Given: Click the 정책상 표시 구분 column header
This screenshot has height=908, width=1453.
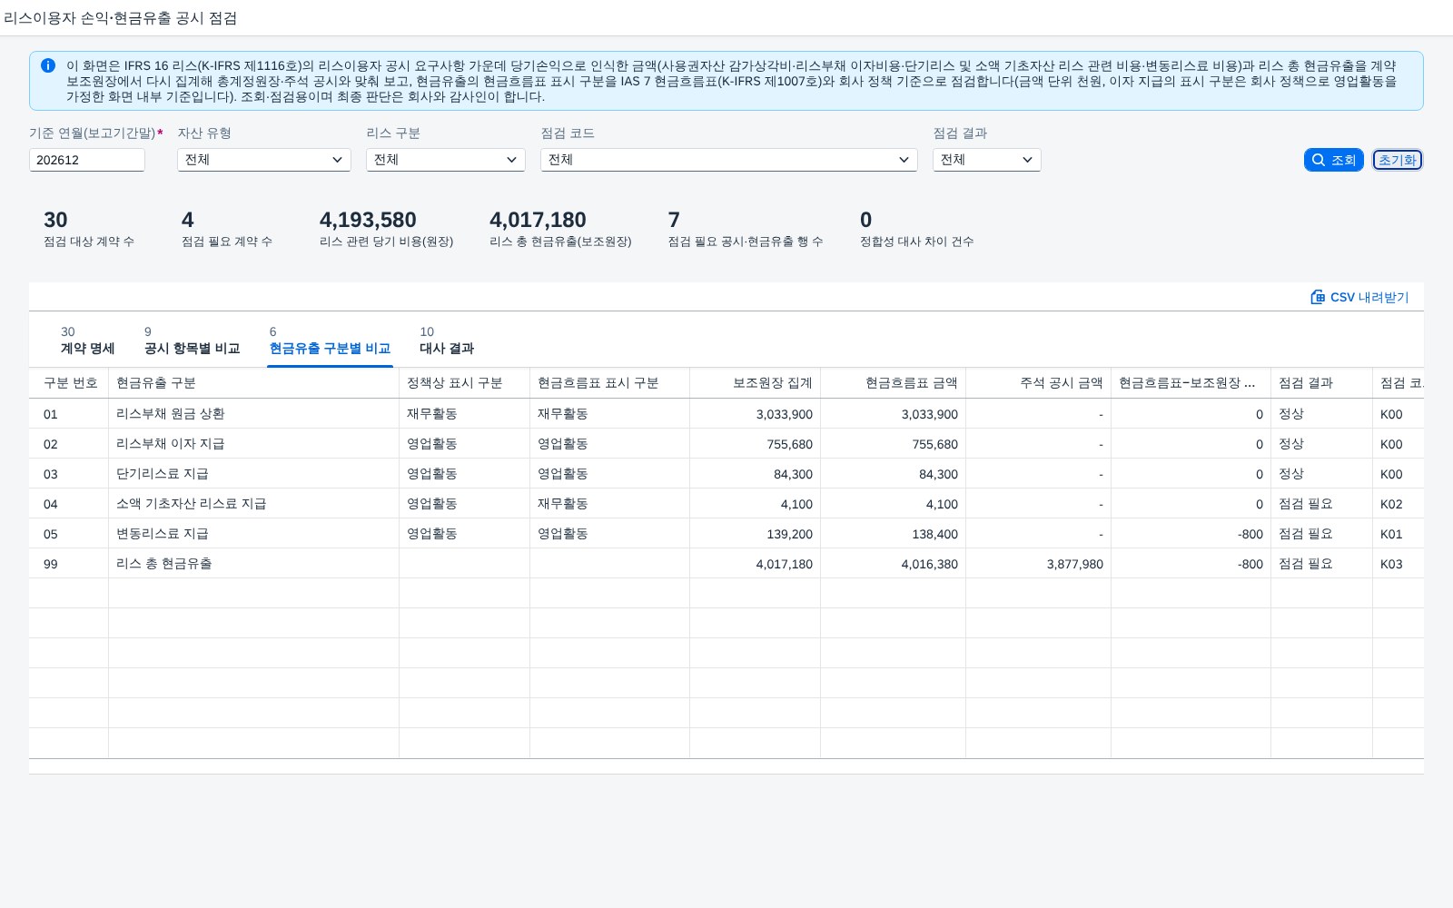Looking at the screenshot, I should (465, 383).
